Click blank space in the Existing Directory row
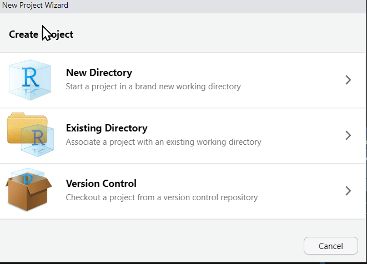 click(300, 135)
